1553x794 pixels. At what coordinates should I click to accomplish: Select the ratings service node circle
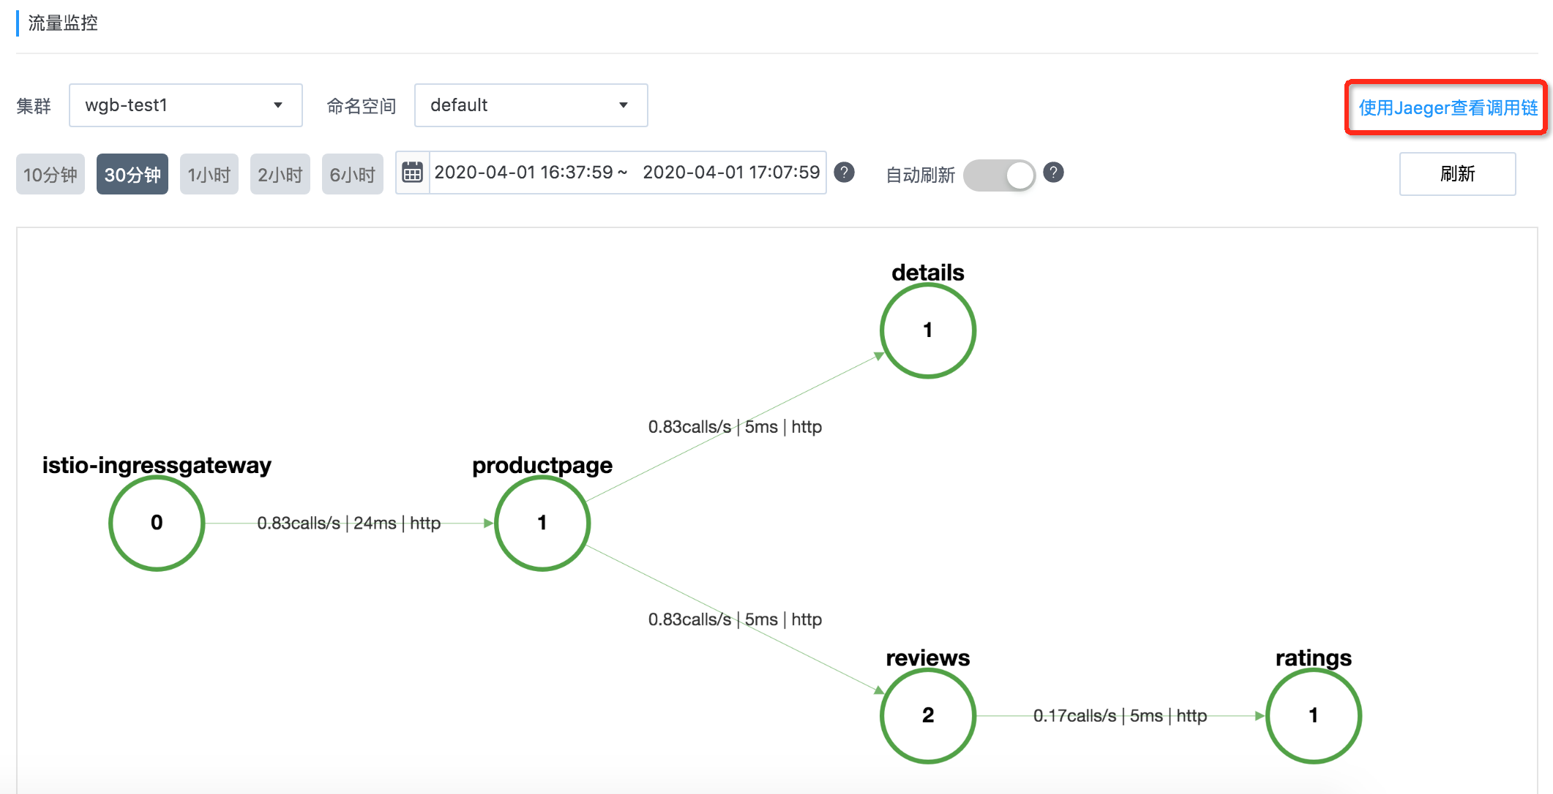[x=1313, y=715]
